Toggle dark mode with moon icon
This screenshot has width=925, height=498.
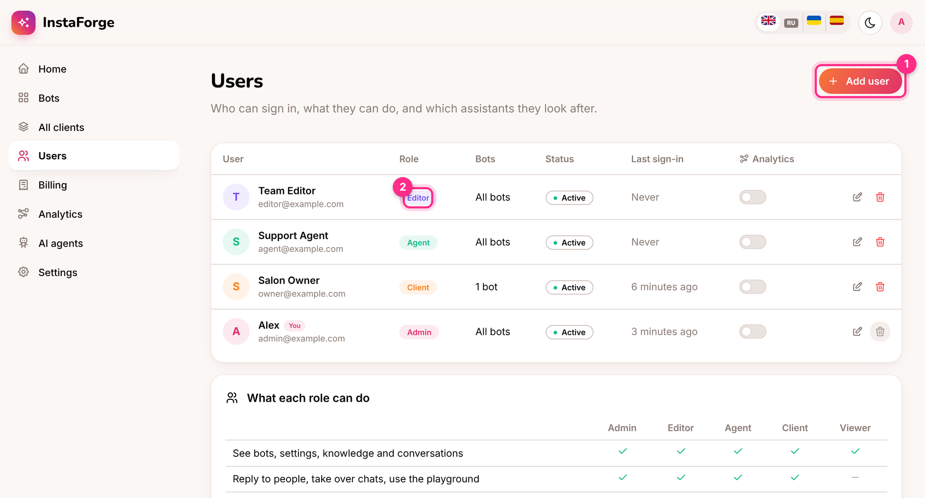(870, 22)
